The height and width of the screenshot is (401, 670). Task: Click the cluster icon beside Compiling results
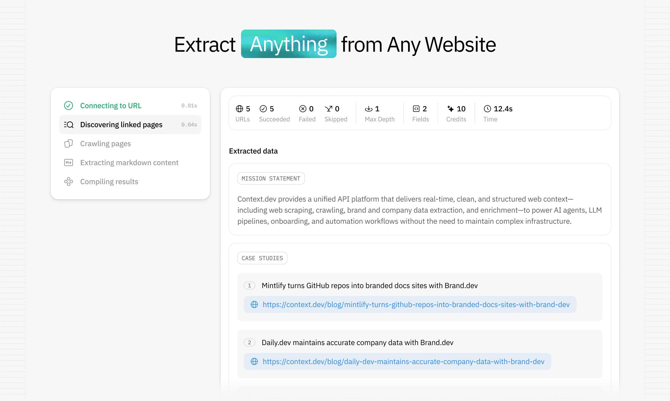pos(69,182)
